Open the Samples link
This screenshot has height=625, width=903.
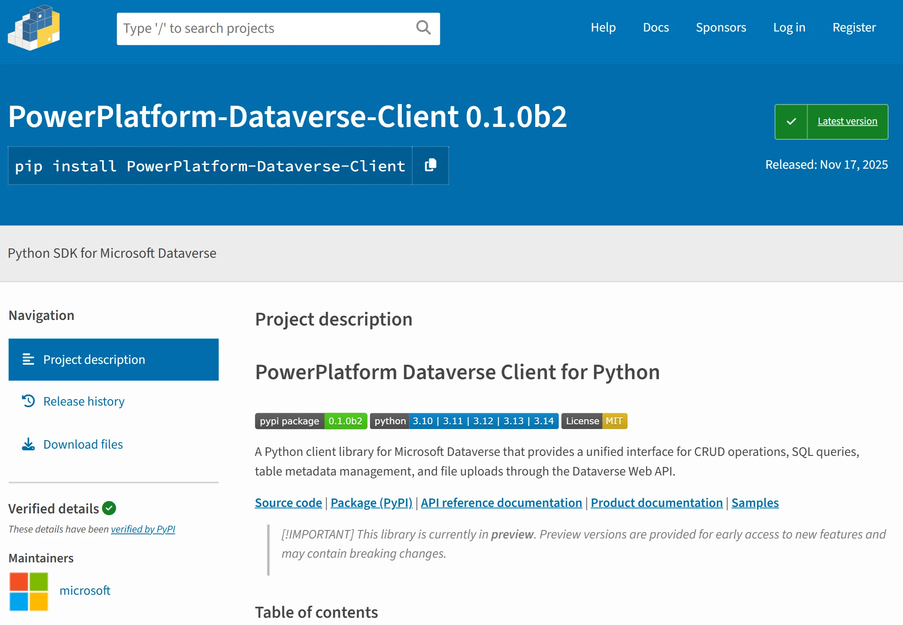click(x=754, y=503)
